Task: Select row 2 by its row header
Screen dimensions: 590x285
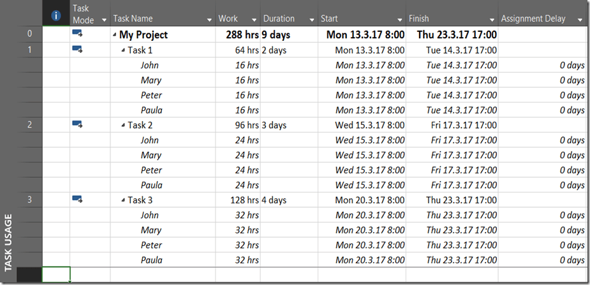Action: point(29,125)
